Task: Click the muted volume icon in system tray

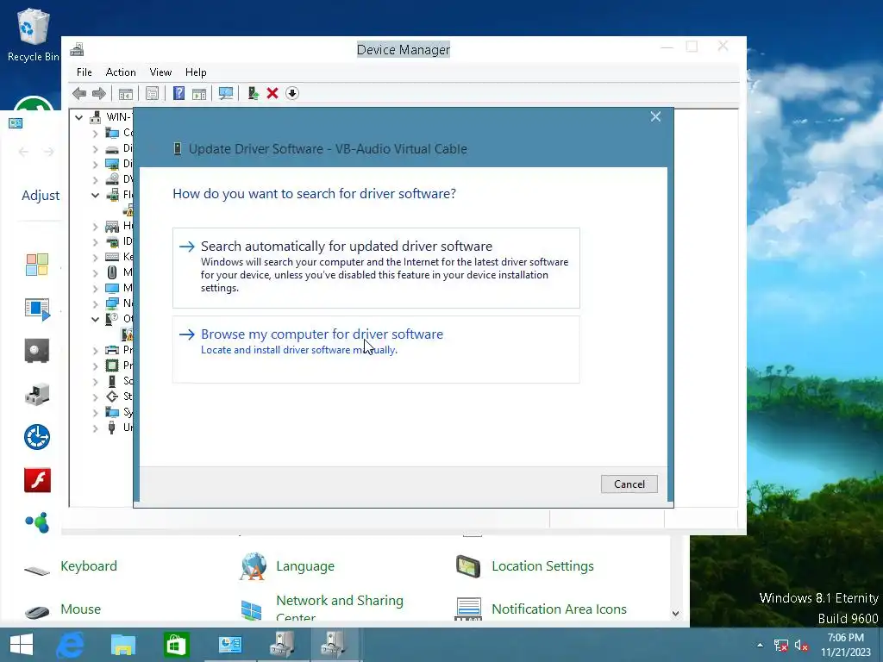Action: click(x=801, y=646)
